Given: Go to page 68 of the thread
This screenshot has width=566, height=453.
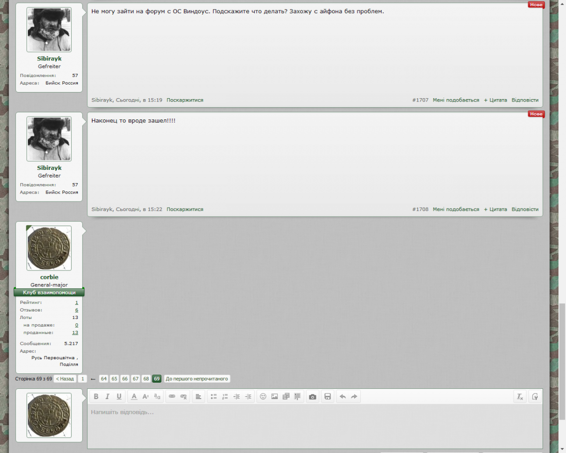Looking at the screenshot, I should (x=146, y=379).
